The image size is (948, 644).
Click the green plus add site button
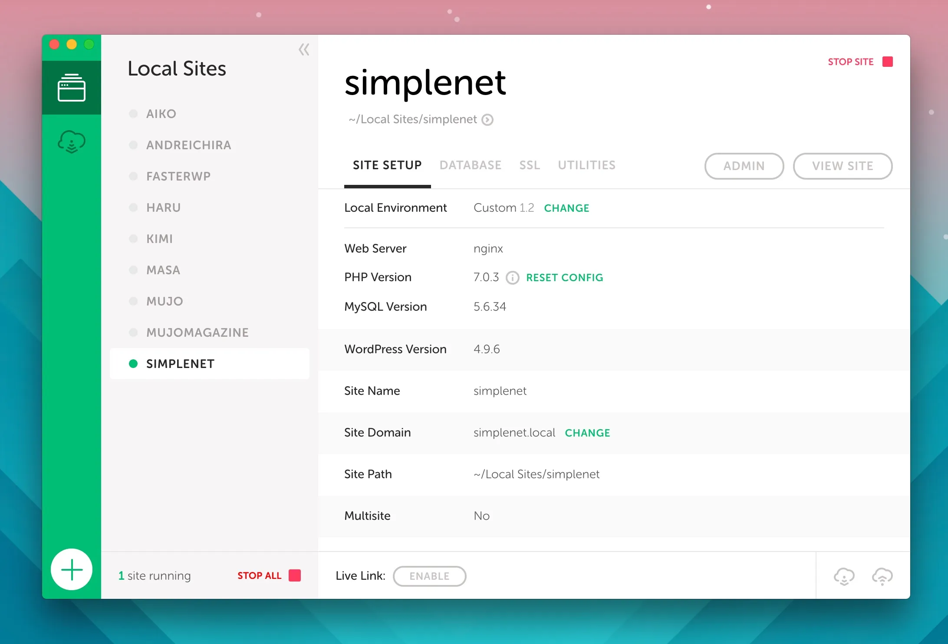point(72,569)
